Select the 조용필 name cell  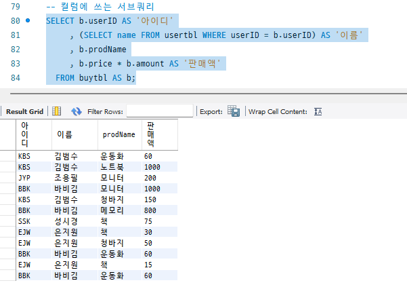pos(74,178)
